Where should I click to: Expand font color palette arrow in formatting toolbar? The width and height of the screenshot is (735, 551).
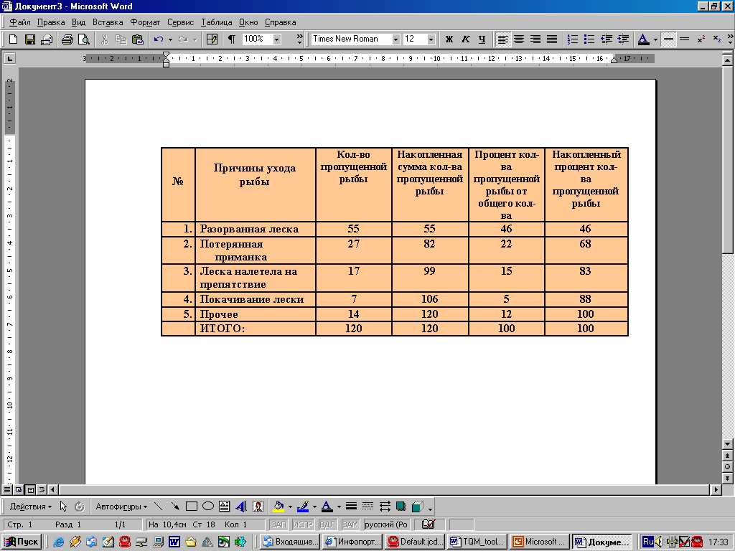click(655, 39)
